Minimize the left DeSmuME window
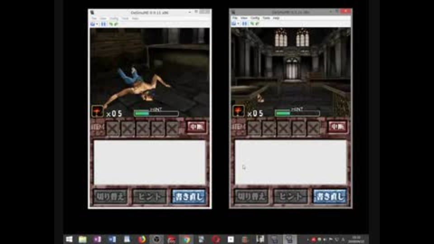The image size is (434, 244). (x=189, y=12)
